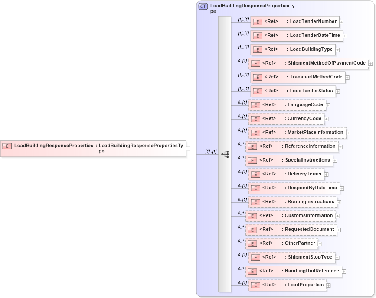Expand the CustomsInformation element

pos(338,216)
